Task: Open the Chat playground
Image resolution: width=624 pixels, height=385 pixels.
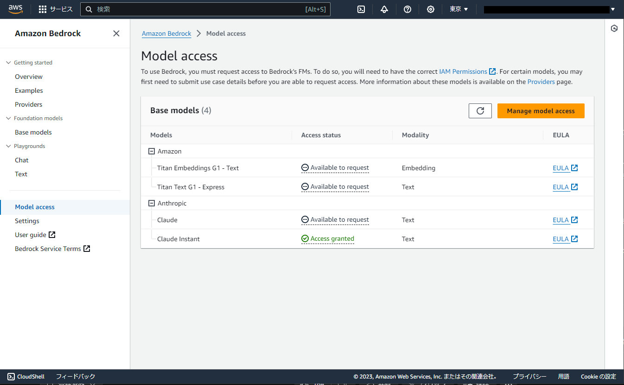Action: 22,160
